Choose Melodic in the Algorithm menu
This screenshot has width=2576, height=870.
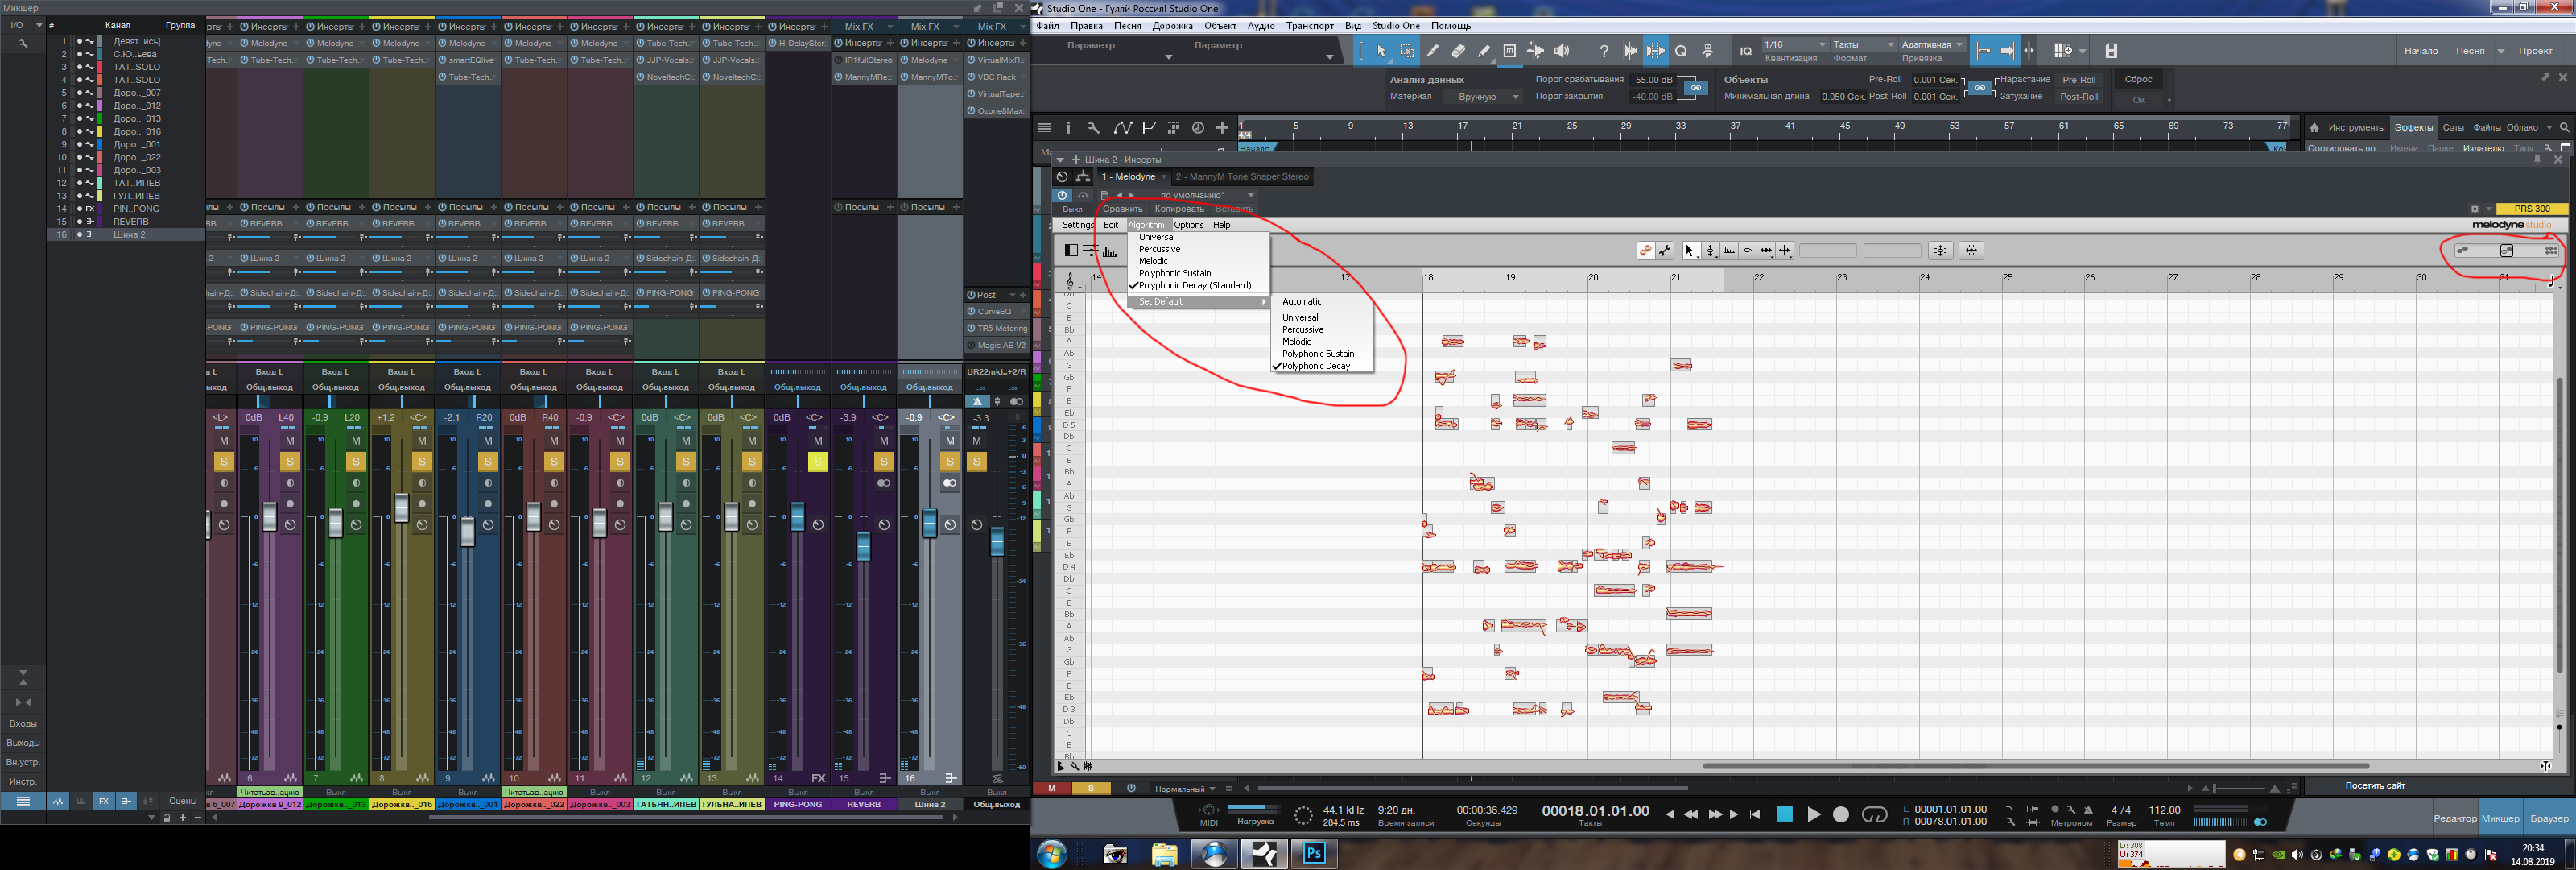coord(1153,261)
